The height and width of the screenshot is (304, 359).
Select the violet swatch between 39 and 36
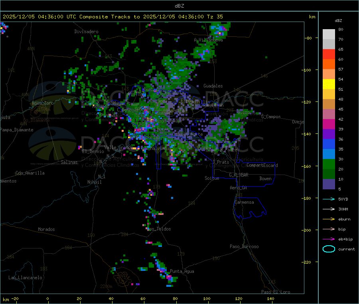pyautogui.click(x=329, y=134)
